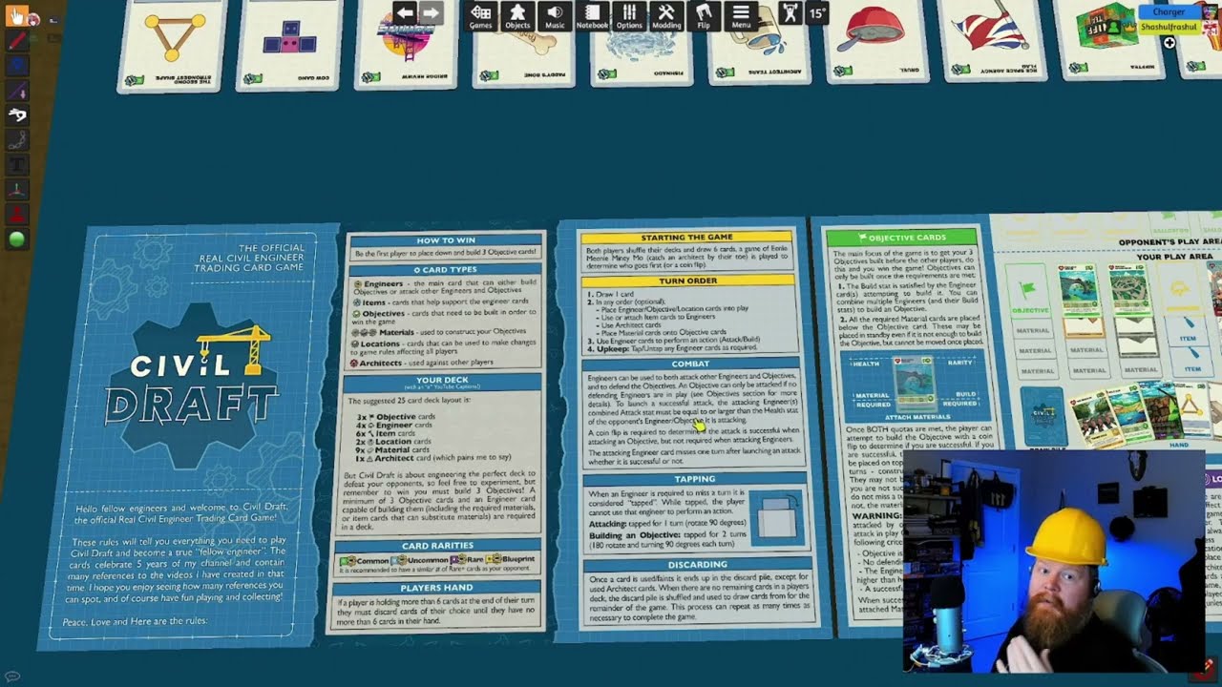Change the 15° rotation angle setting
The width and height of the screenshot is (1222, 687).
click(x=817, y=13)
